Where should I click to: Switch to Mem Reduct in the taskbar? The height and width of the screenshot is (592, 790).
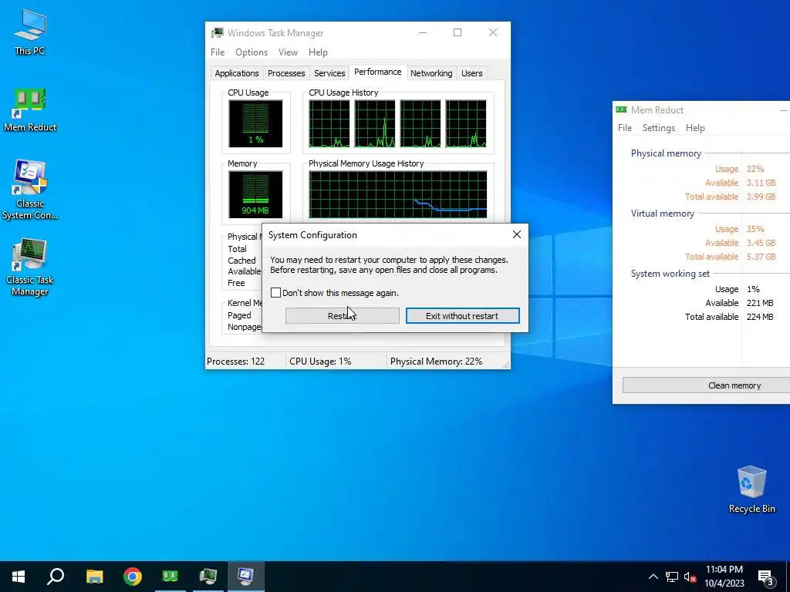point(170,577)
